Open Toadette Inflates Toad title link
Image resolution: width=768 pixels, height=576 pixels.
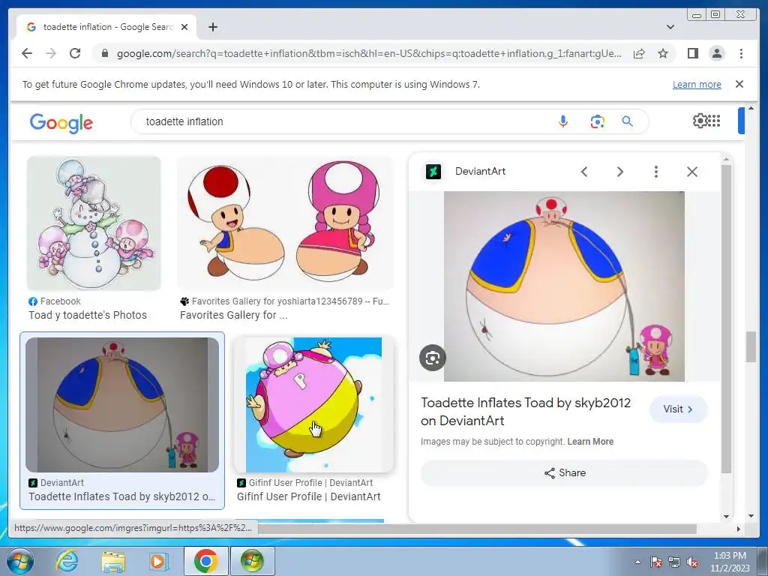[x=526, y=412]
